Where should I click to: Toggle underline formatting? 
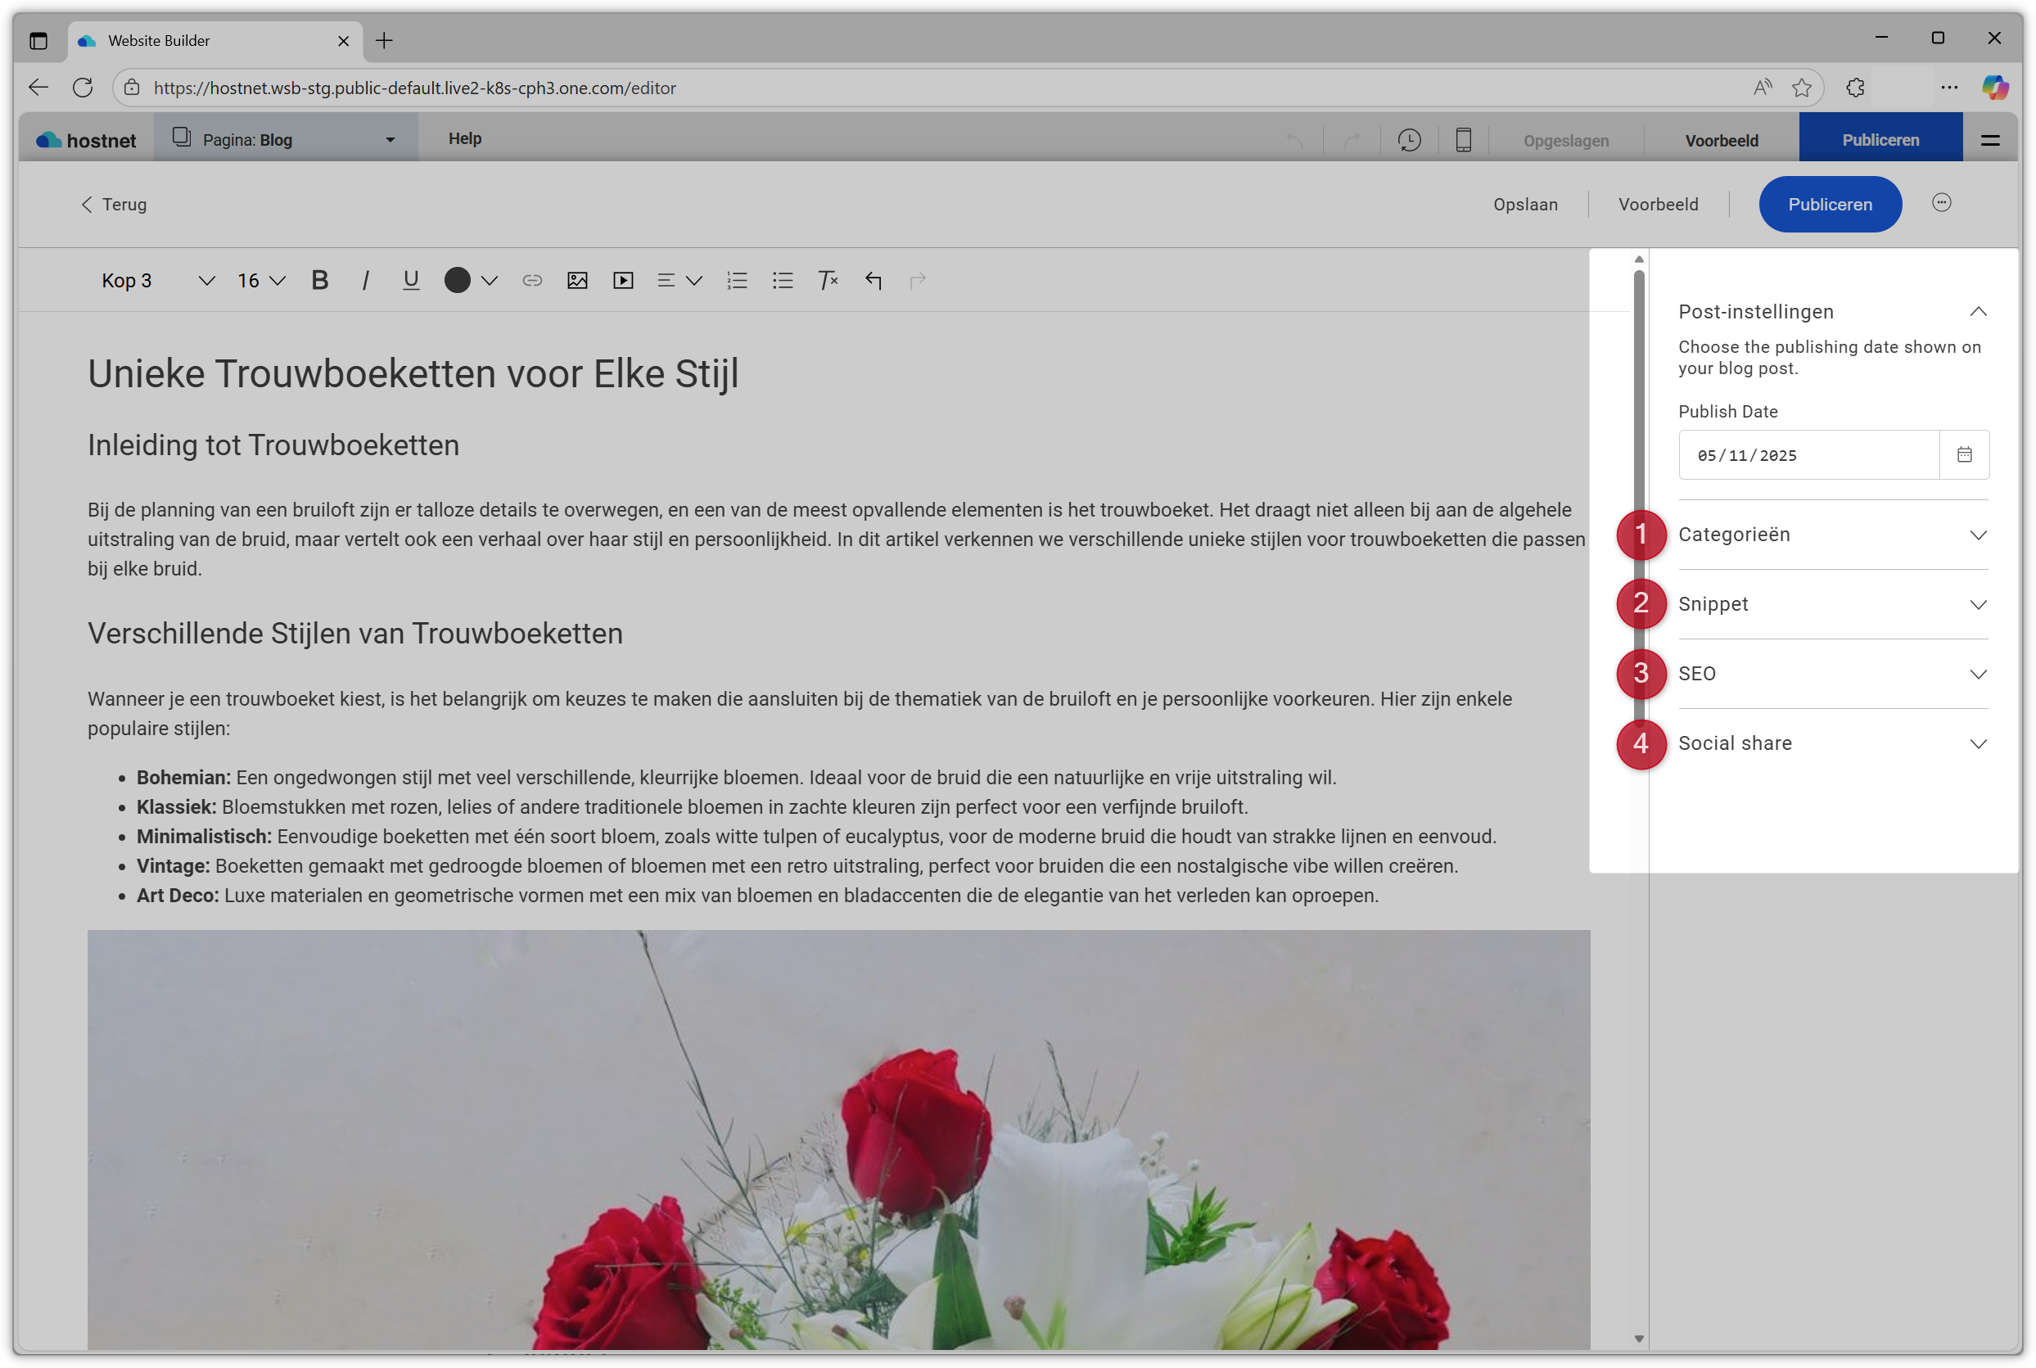[x=411, y=280]
